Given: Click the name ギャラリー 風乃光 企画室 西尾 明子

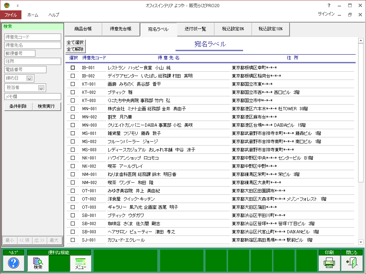Looking at the screenshot, I should [143, 207].
